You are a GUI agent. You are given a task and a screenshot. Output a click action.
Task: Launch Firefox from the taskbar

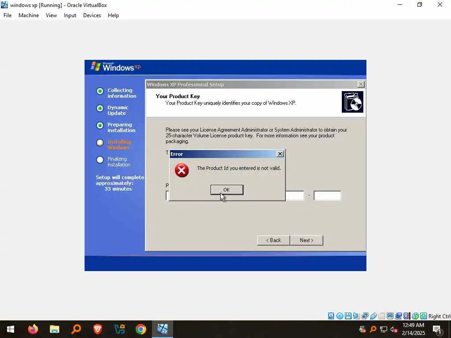pos(33,329)
